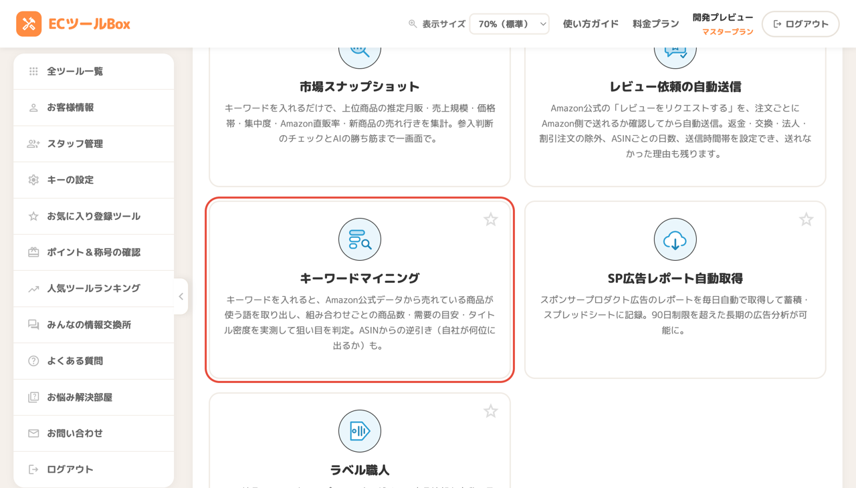Viewport: 856px width, 488px height.
Task: Favorite SP広告レポート自動取得 with its star
Action: [807, 219]
